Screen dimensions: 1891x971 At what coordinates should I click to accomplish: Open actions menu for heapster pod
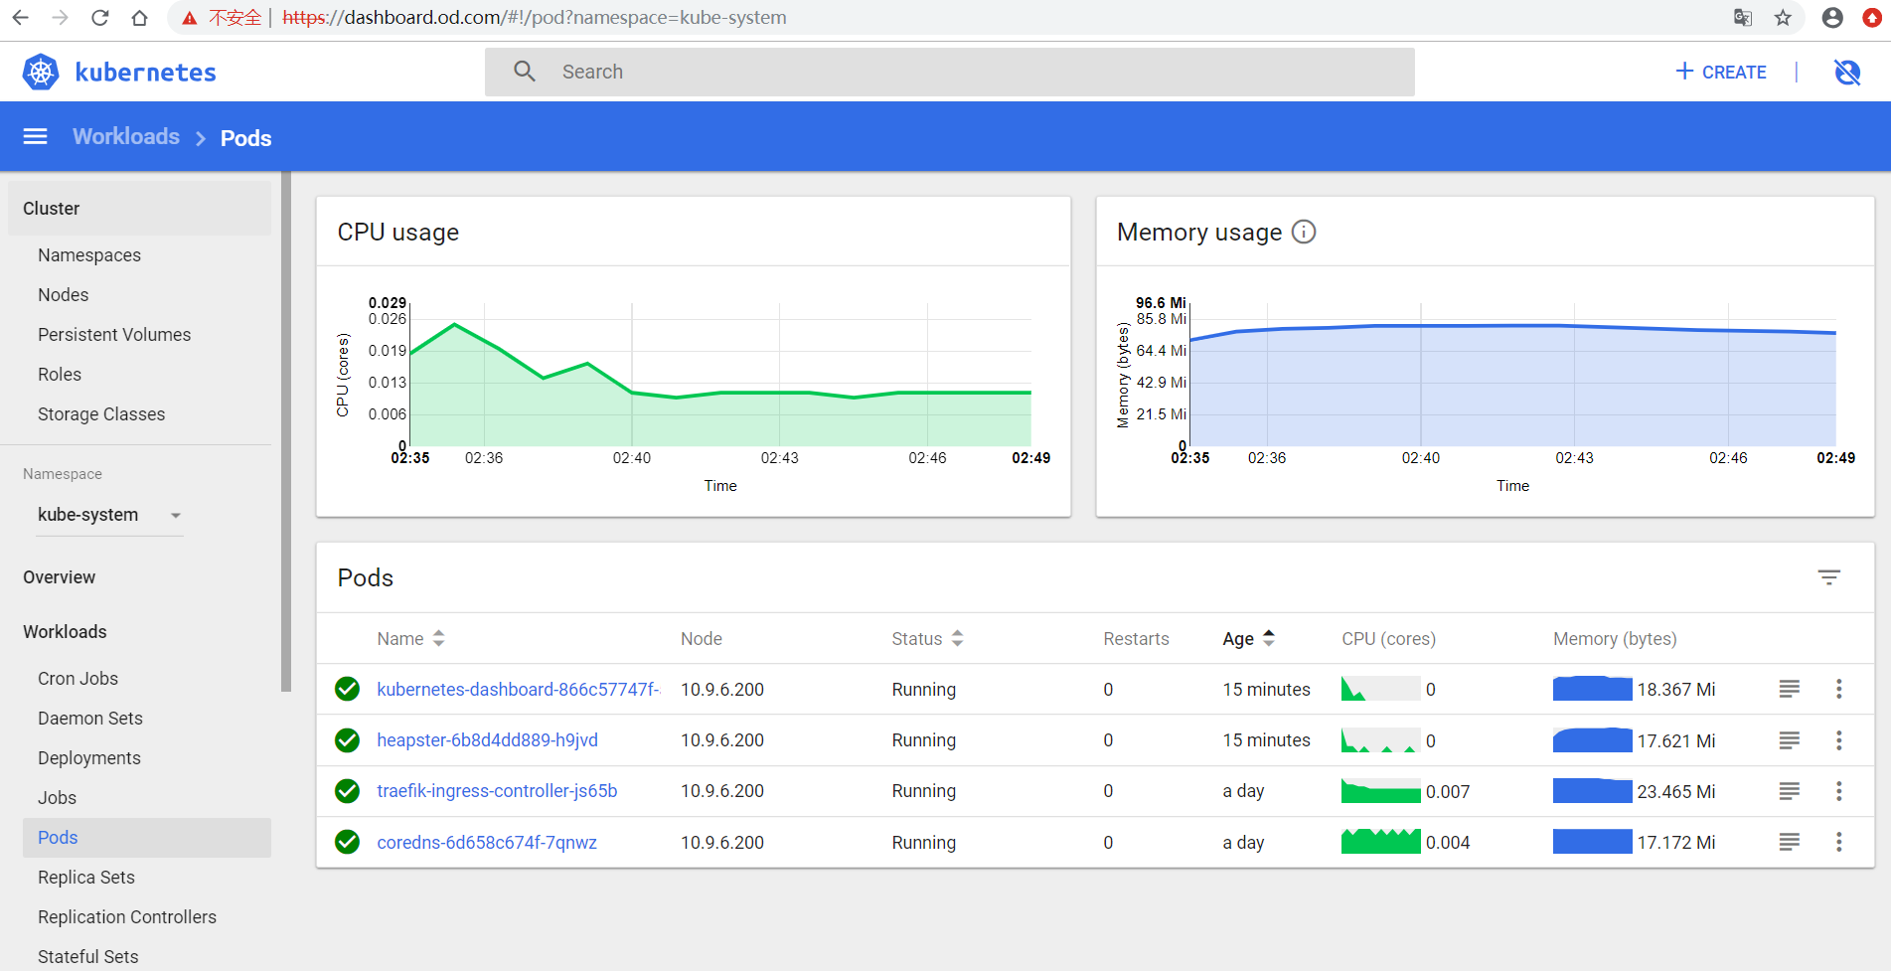[1838, 740]
